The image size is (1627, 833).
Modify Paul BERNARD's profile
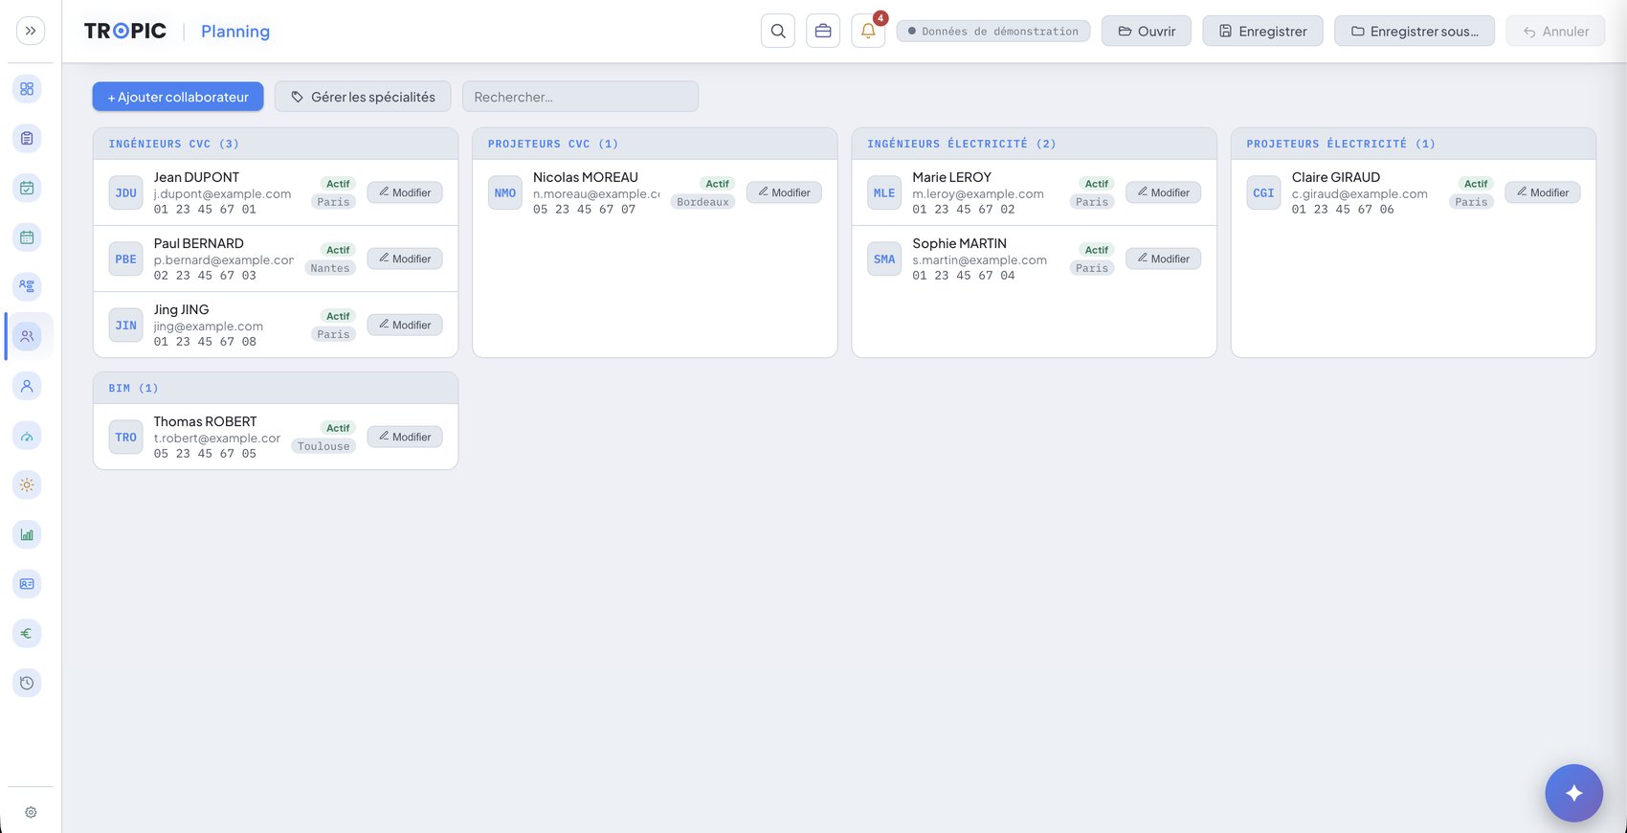point(405,259)
